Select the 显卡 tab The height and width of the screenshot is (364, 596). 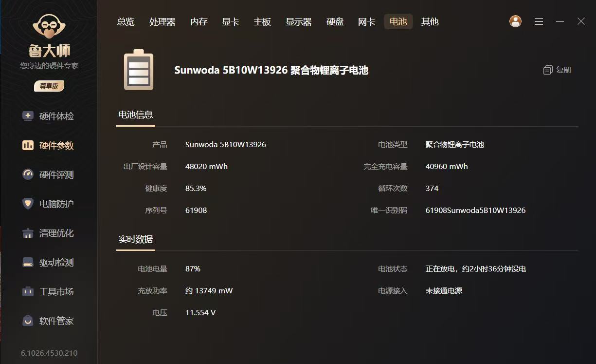pos(230,22)
